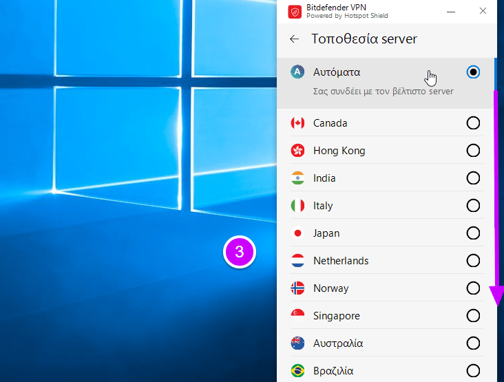Screen dimensions: 504x382
Task: Select the Βραζιλία radio button
Action: [x=473, y=371]
